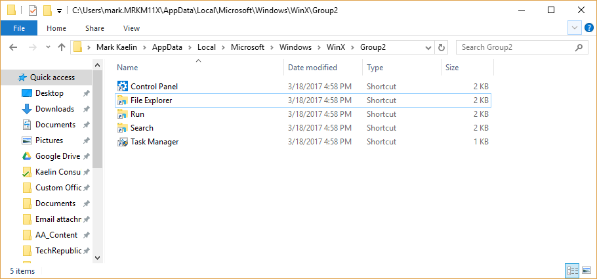This screenshot has height=279, width=597.
Task: Open the File menu
Action: click(19, 28)
